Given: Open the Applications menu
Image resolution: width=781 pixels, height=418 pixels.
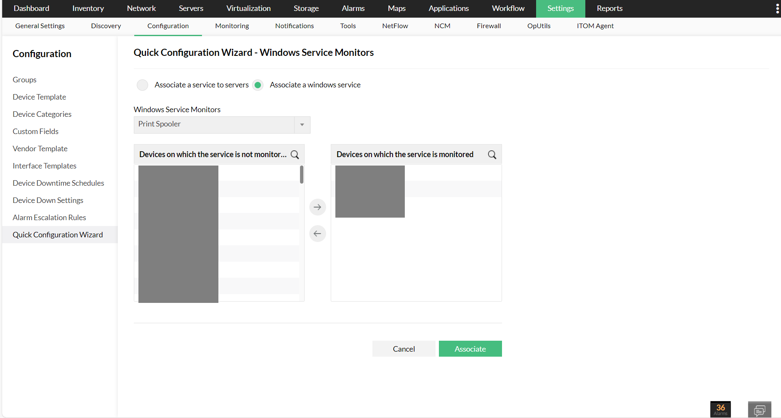Looking at the screenshot, I should [449, 8].
